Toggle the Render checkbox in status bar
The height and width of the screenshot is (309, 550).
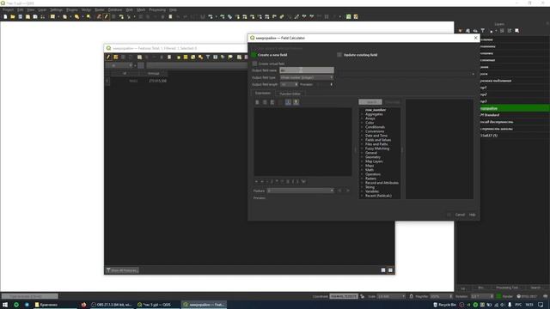498,296
